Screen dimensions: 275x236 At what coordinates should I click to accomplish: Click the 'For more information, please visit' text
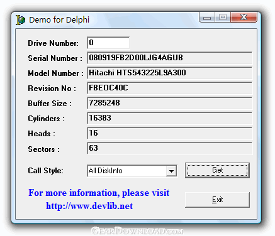click(x=99, y=193)
